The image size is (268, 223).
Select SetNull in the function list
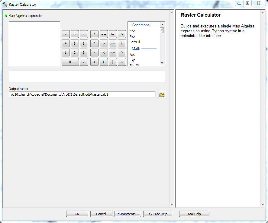[x=135, y=42]
